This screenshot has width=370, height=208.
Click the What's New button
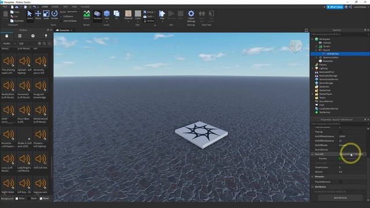point(335,7)
